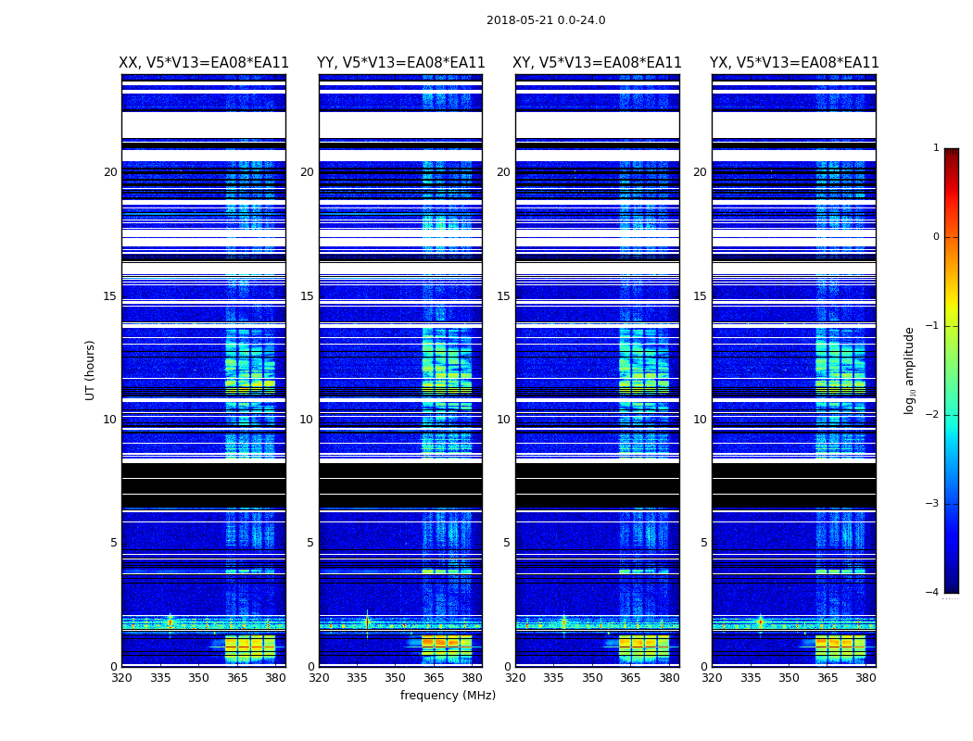Click the date title 2018-05-21 0.0-24.0

(x=546, y=20)
